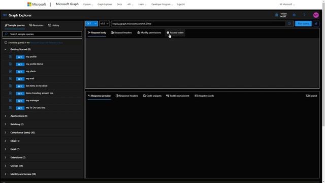Click the docs icon beside my profile (beta)
This screenshot has width=325, height=183.
tap(10, 64)
